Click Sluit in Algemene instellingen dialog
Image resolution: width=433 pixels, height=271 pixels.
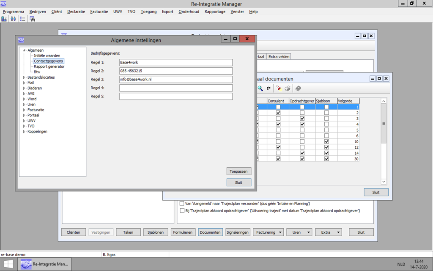[x=238, y=183]
